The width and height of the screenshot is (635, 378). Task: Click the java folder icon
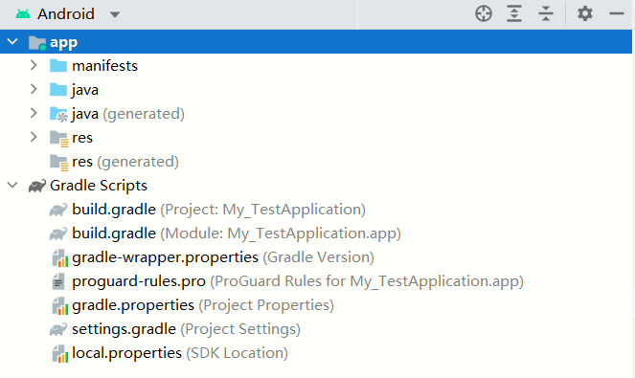coord(58,89)
